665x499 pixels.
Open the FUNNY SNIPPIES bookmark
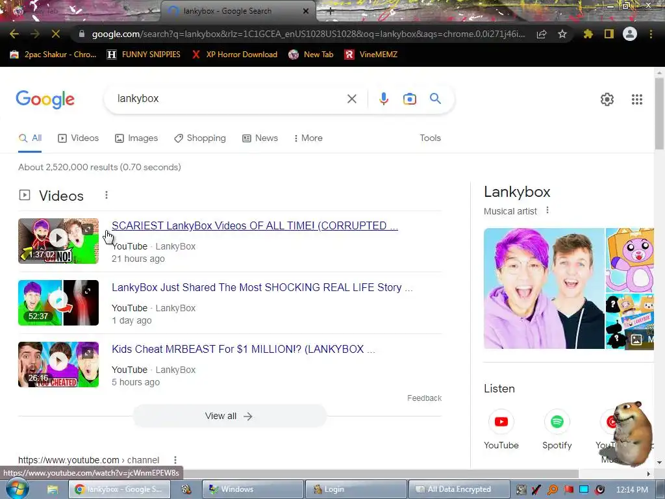pos(144,55)
